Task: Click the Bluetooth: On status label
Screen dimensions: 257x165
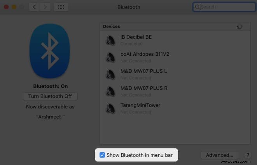Action: click(51, 86)
